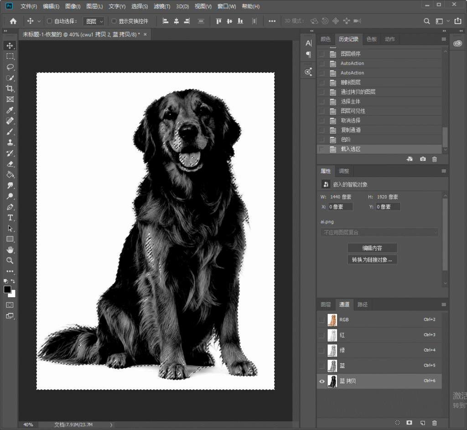
Task: Expand the status bar info arrow
Action: tap(111, 425)
